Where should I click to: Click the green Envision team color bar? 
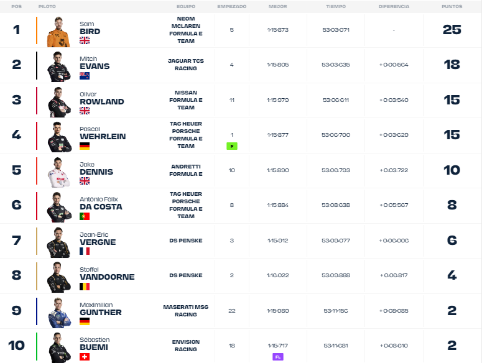click(37, 346)
